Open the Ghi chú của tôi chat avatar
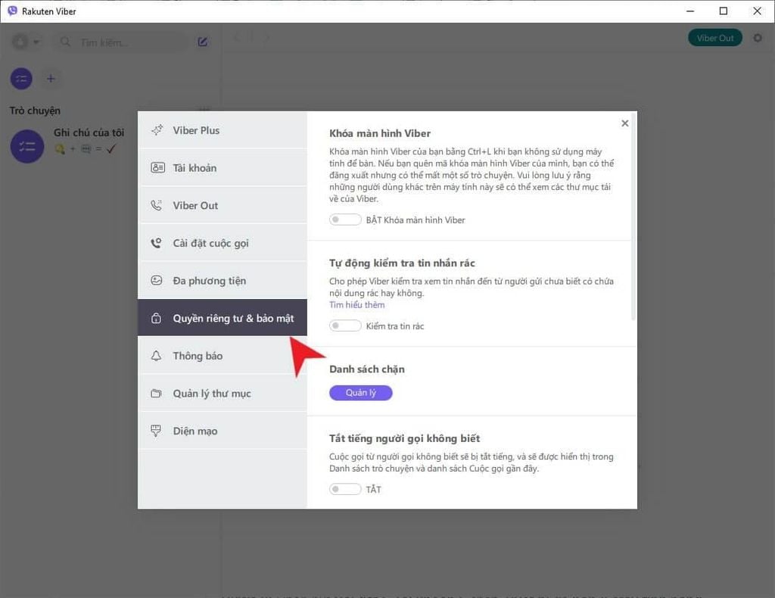 click(x=26, y=146)
